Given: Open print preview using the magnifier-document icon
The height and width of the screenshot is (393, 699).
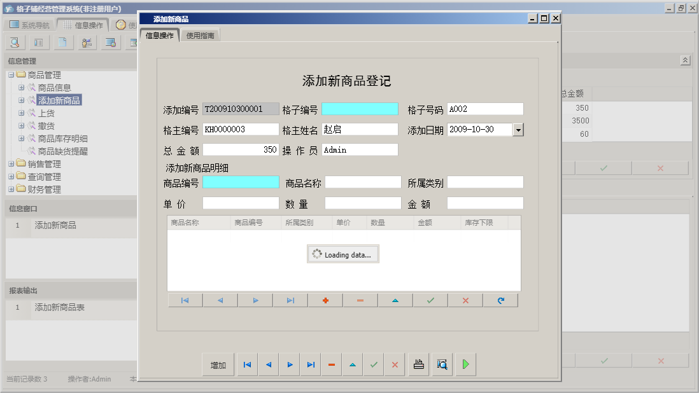Looking at the screenshot, I should (442, 364).
